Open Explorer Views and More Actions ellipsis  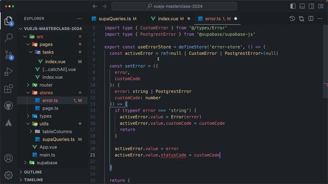(79, 18)
